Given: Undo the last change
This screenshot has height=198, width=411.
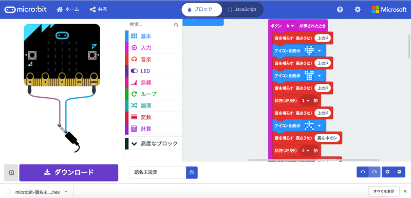Looking at the screenshot, I should tap(363, 172).
